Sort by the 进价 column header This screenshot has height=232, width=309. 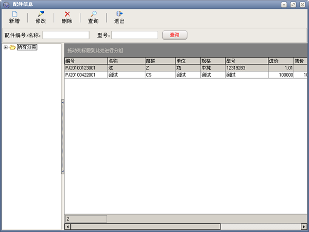[x=280, y=61]
